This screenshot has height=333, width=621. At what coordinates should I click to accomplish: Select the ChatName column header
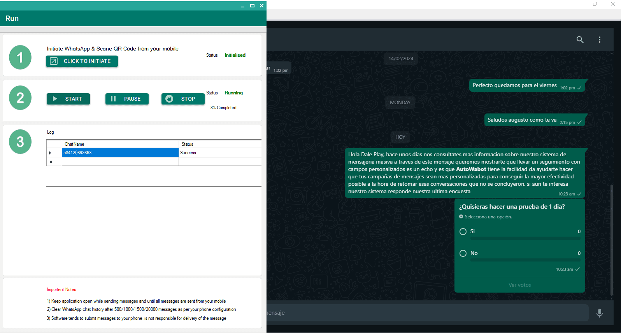pos(120,144)
